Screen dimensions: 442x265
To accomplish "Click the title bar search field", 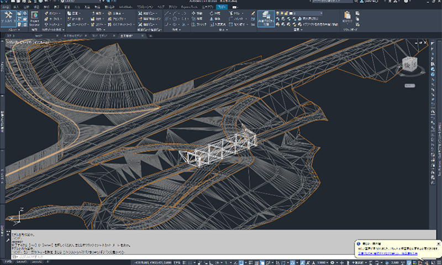I will tap(332, 2).
